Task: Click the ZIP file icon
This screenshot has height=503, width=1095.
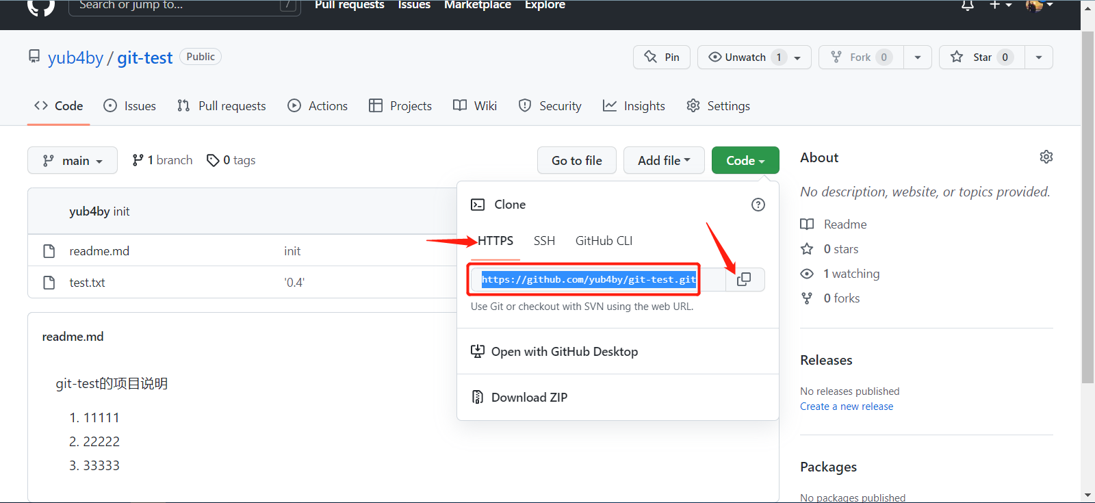Action: (x=478, y=397)
